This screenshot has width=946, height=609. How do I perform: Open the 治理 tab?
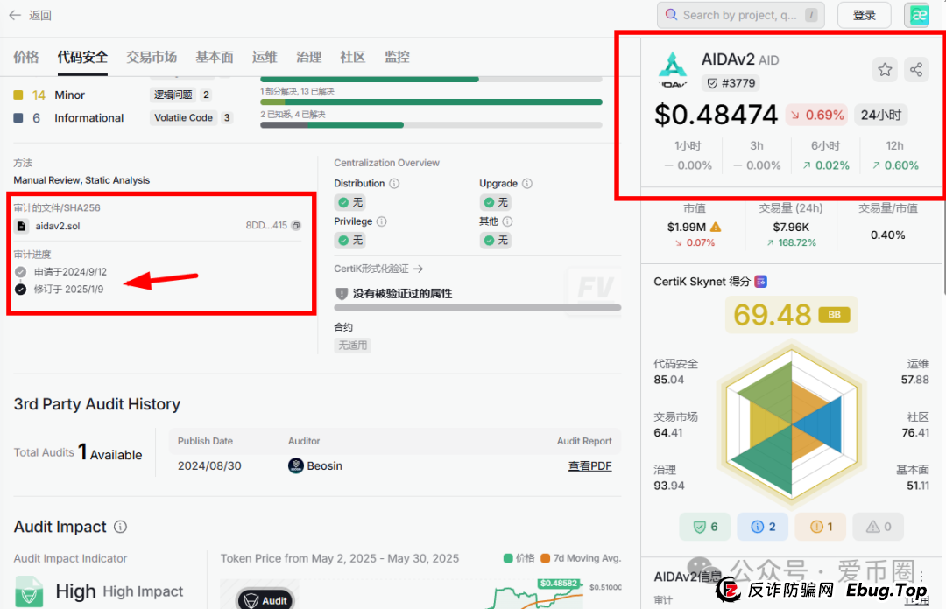click(308, 57)
